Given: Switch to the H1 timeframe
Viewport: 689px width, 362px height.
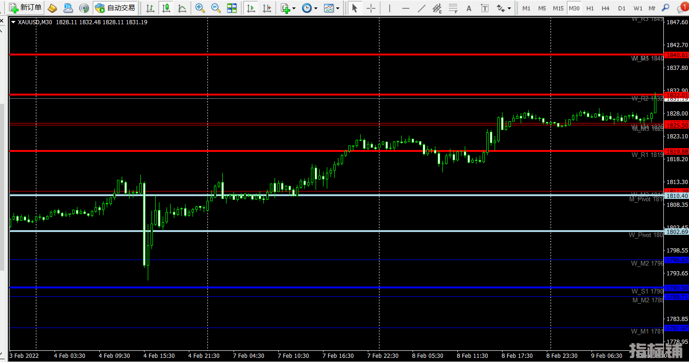Looking at the screenshot, I should point(590,8).
